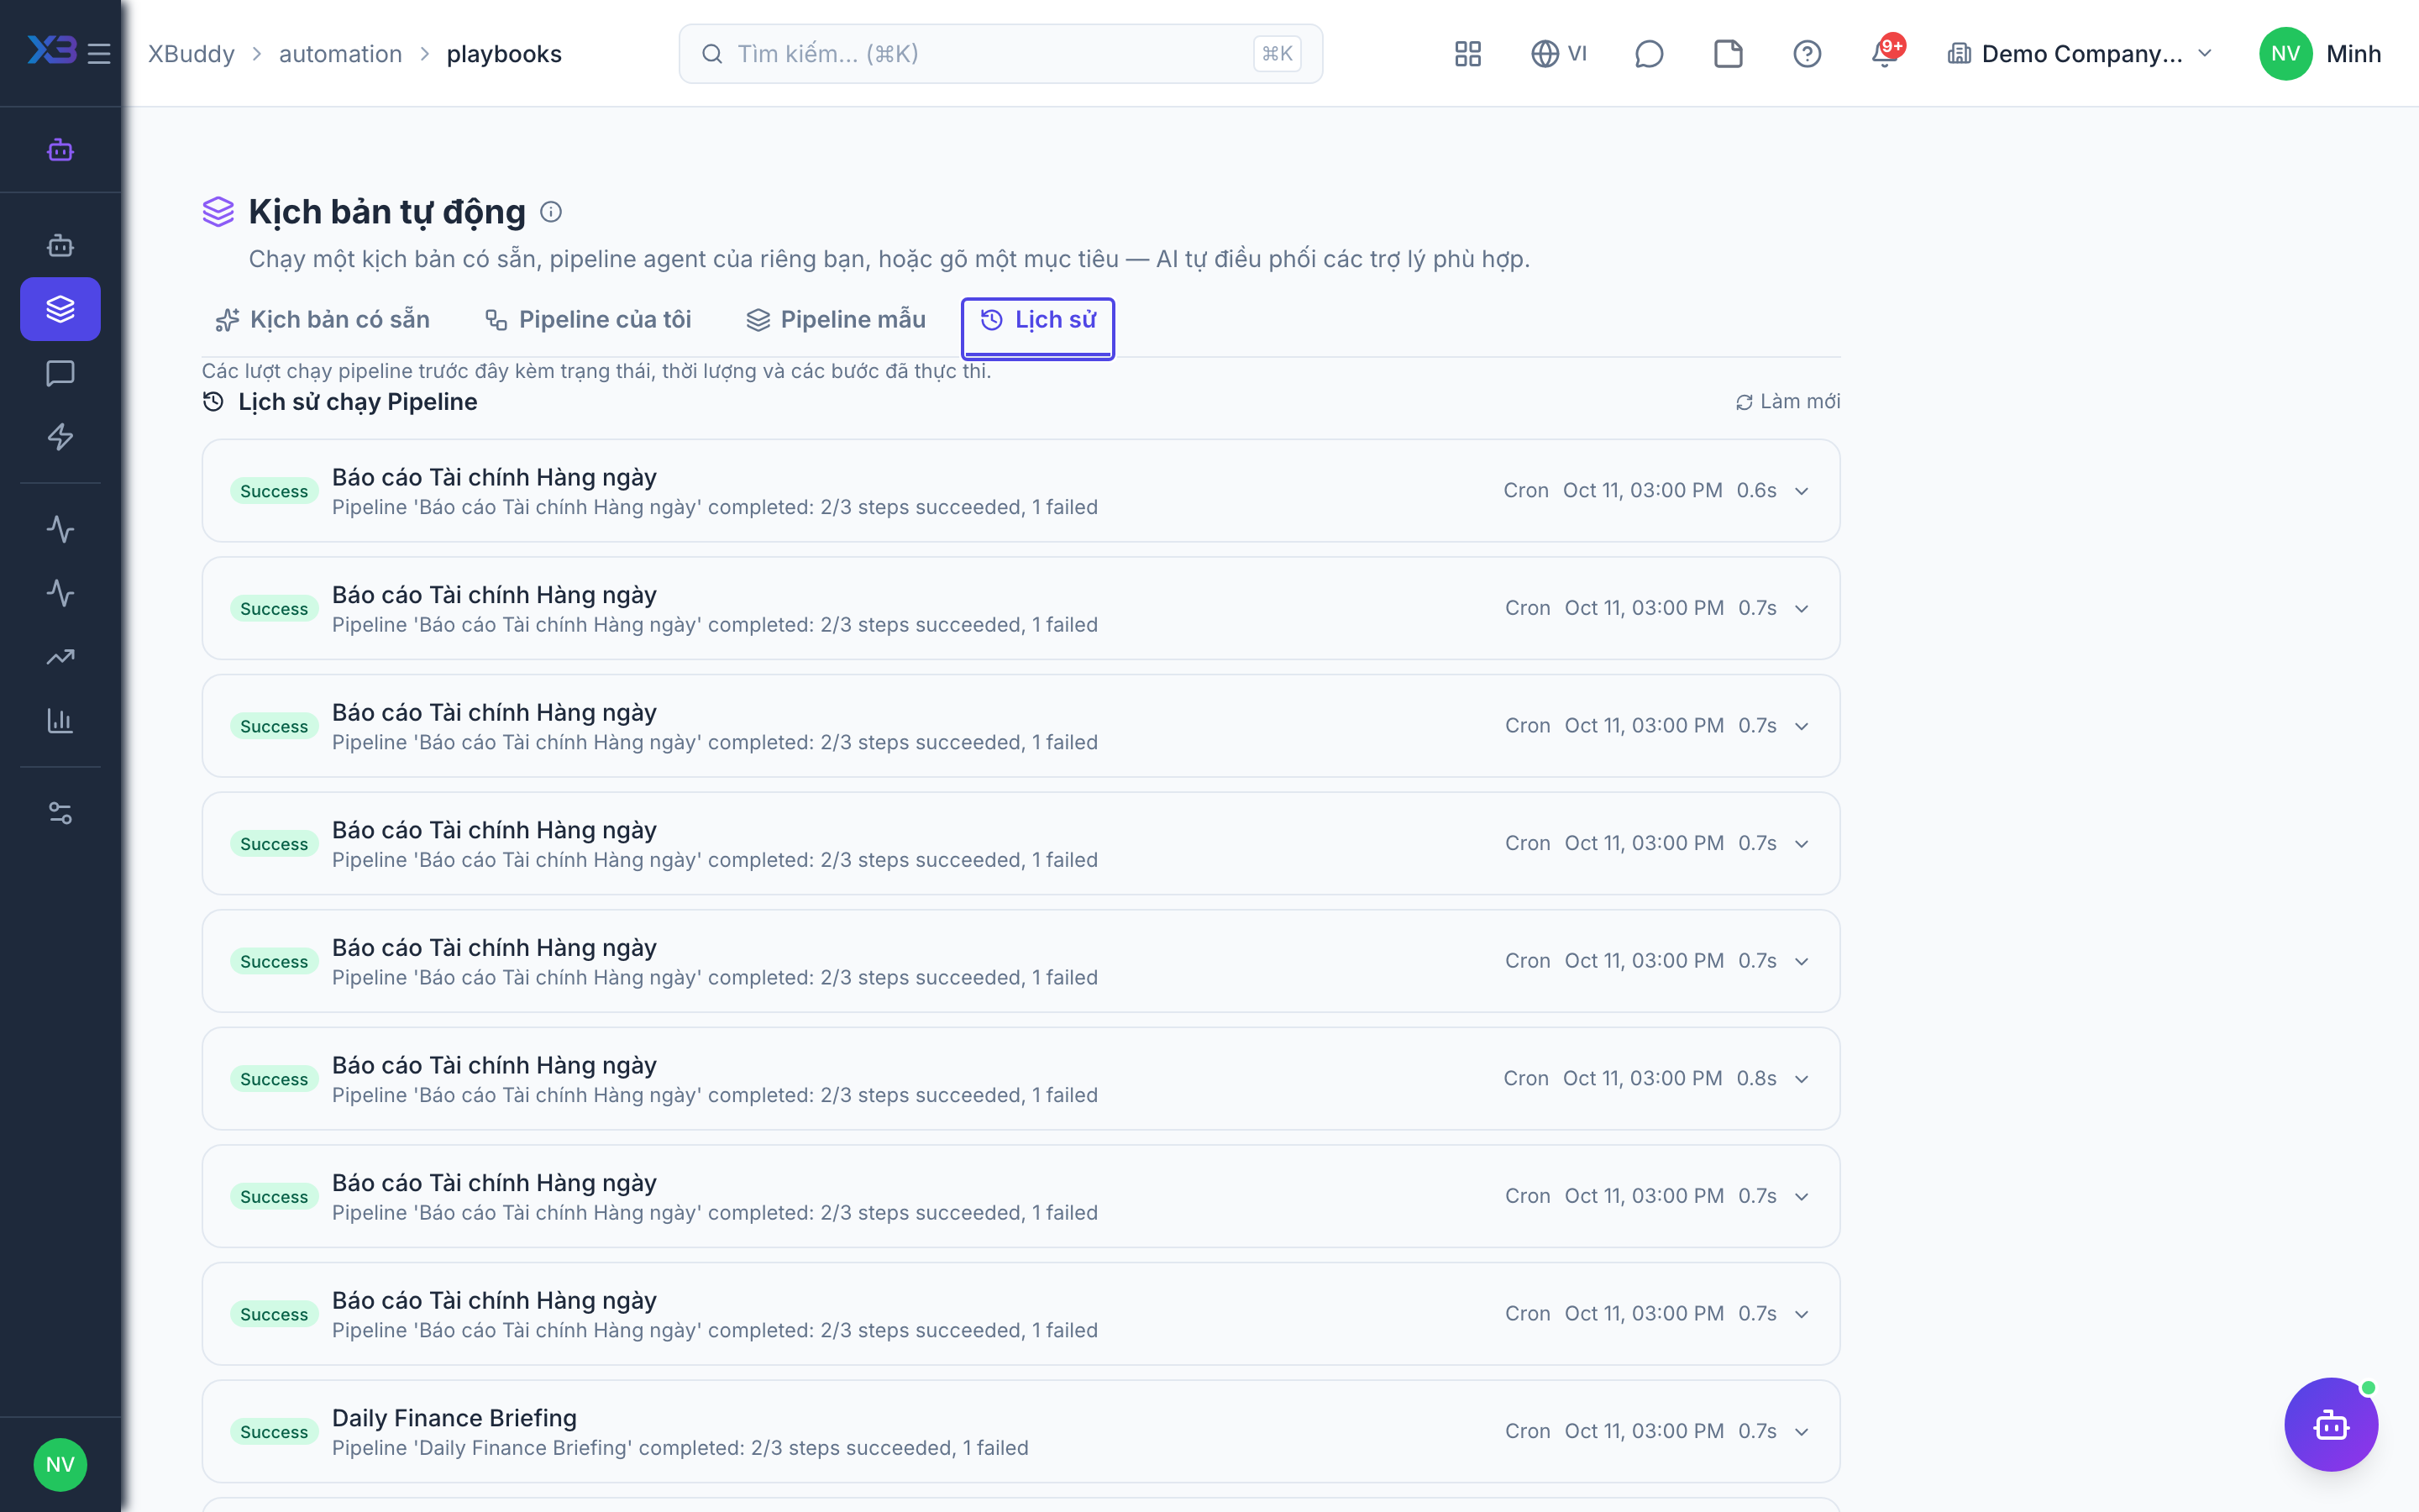Open notifications bell with 9+ badge

pos(1886,52)
